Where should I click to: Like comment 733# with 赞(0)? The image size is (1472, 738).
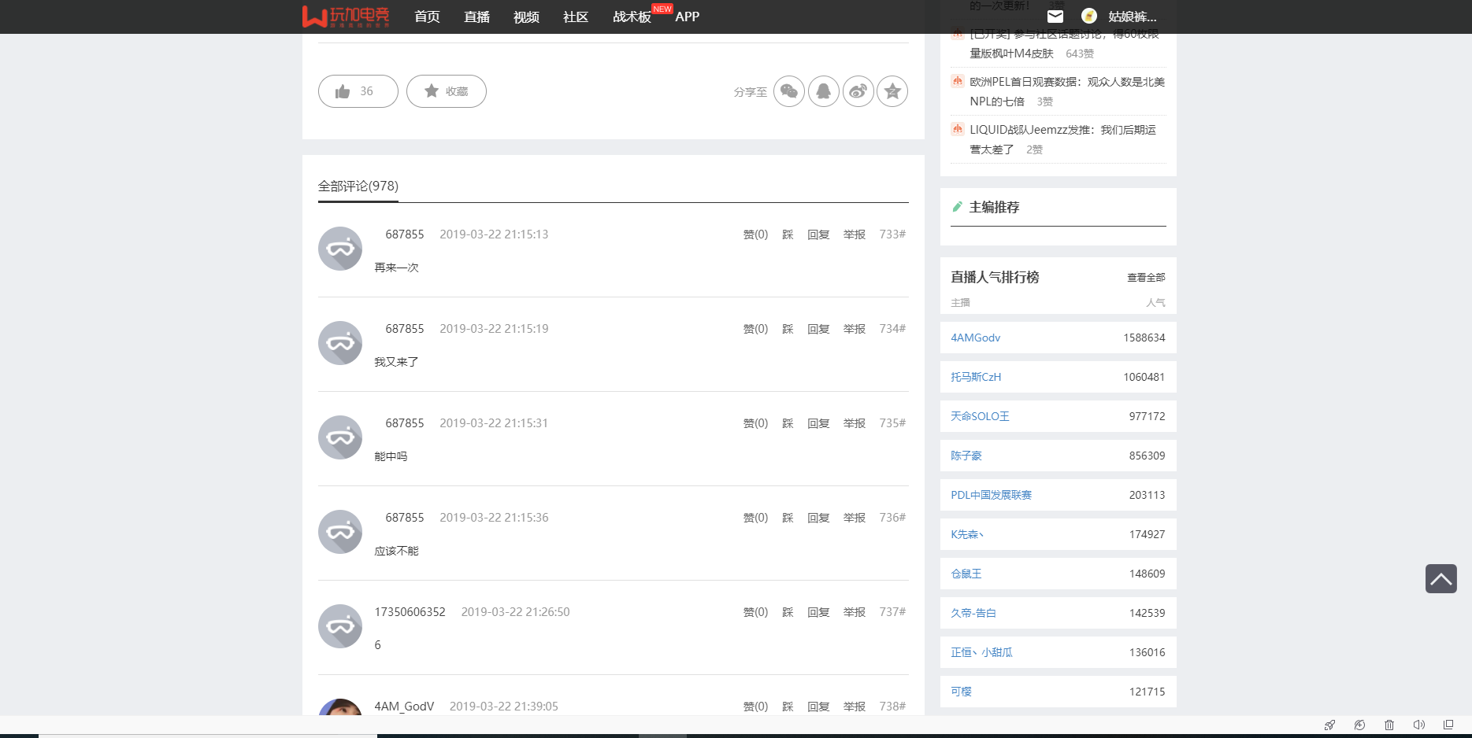pos(755,234)
